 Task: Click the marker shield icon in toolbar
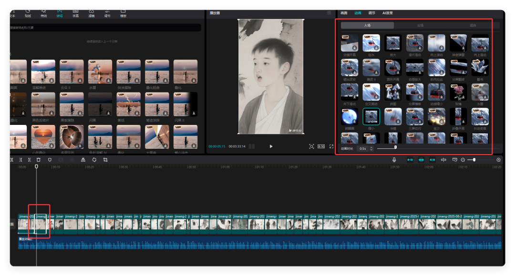pyautogui.click(x=50, y=160)
